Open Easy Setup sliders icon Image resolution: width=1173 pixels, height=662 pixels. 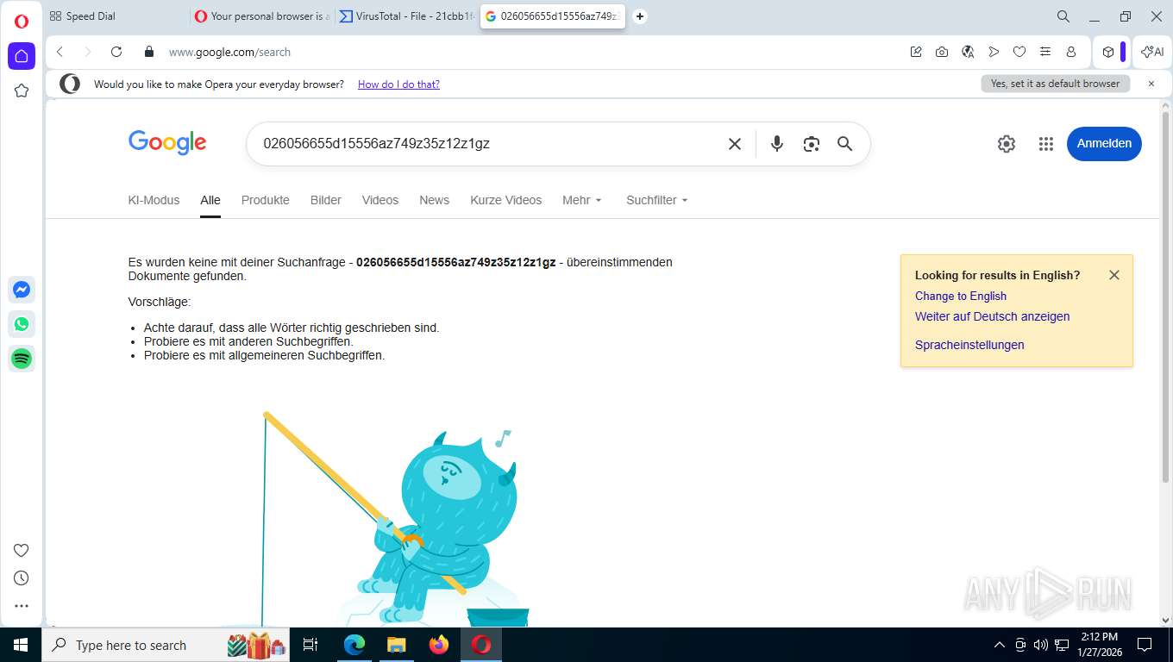point(1045,52)
